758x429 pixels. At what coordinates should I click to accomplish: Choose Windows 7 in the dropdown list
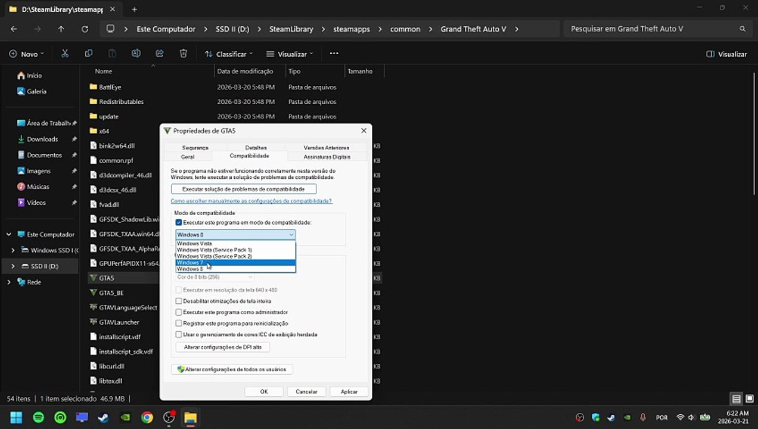pos(235,263)
